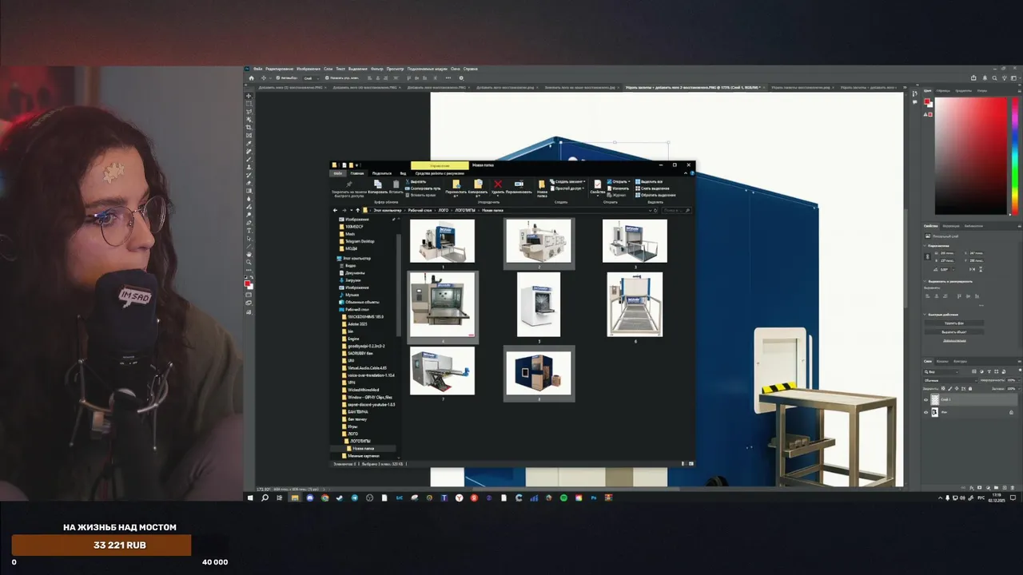Select the Lasso tool
This screenshot has height=575, width=1023.
point(249,111)
